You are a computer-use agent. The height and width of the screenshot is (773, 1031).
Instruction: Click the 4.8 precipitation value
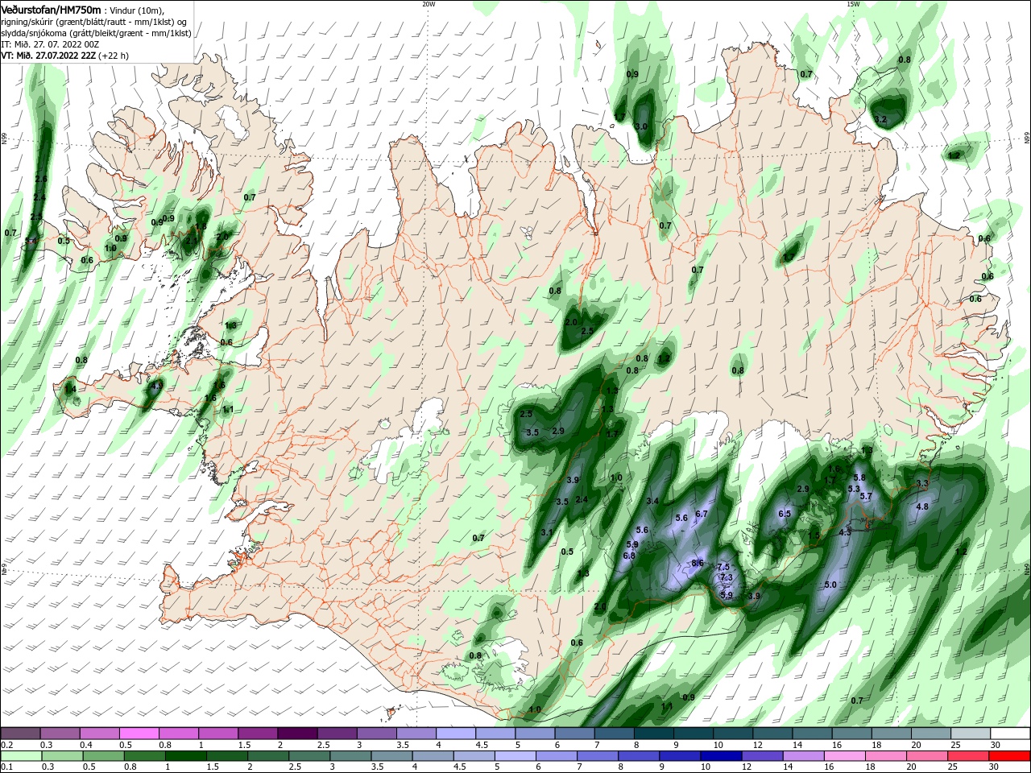(923, 506)
